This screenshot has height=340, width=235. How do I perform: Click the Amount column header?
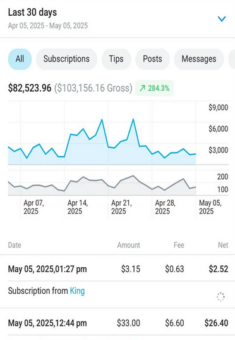pyautogui.click(x=128, y=245)
